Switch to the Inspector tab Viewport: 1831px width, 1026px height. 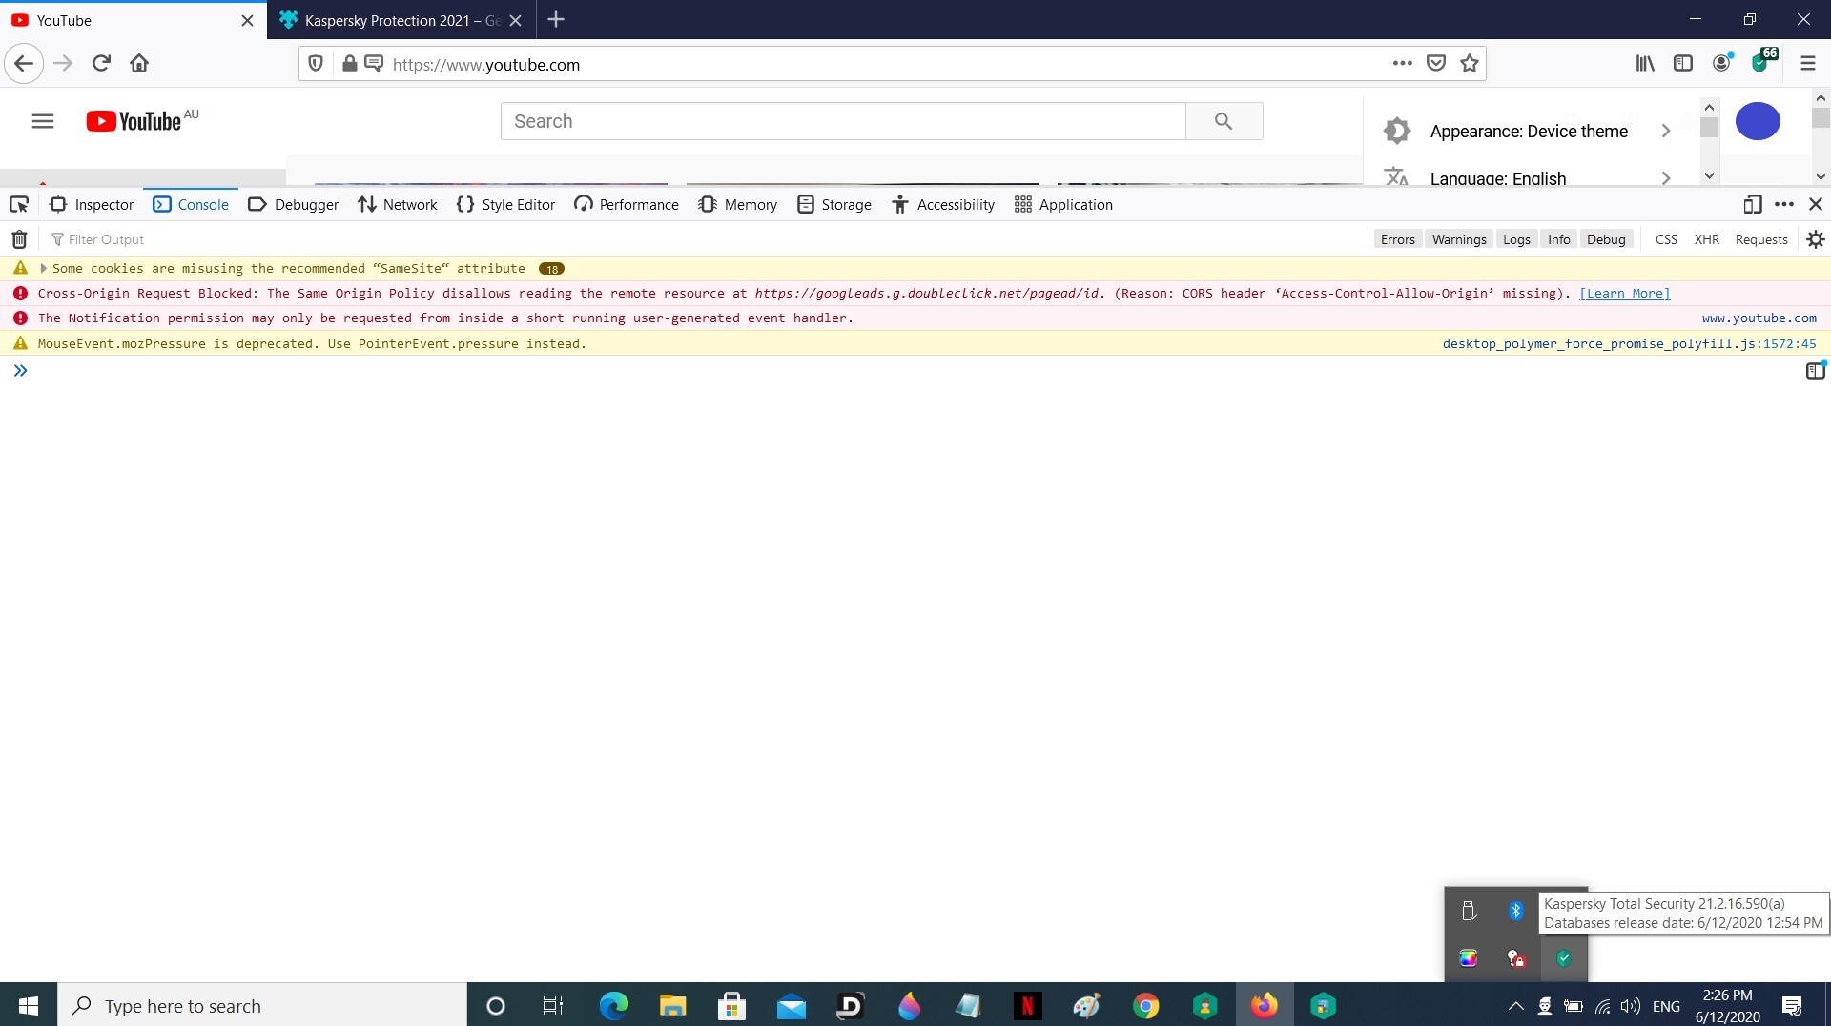coord(92,204)
